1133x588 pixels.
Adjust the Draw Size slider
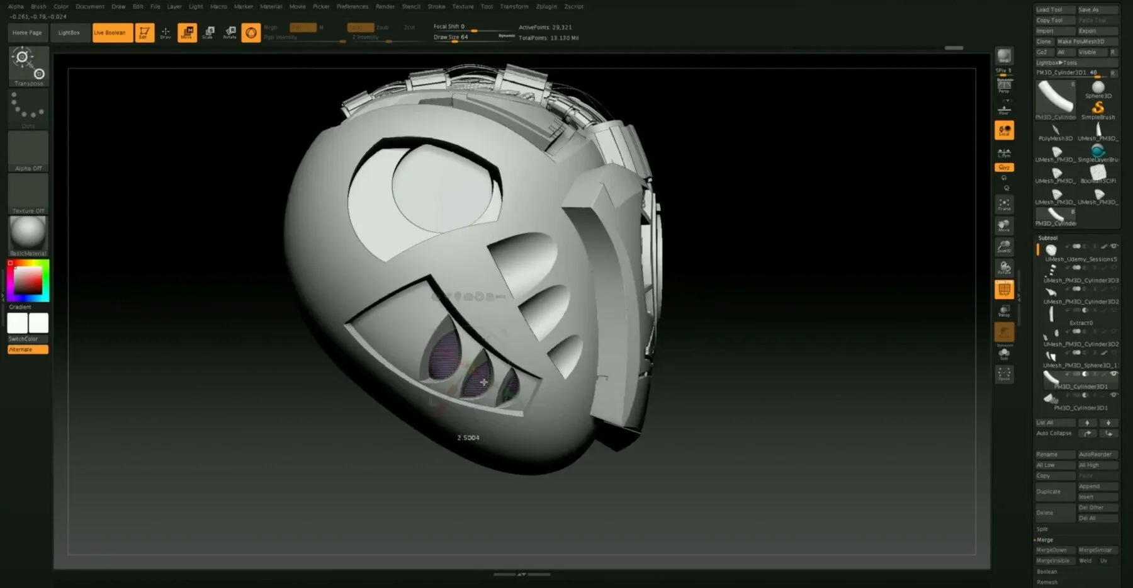coord(474,37)
